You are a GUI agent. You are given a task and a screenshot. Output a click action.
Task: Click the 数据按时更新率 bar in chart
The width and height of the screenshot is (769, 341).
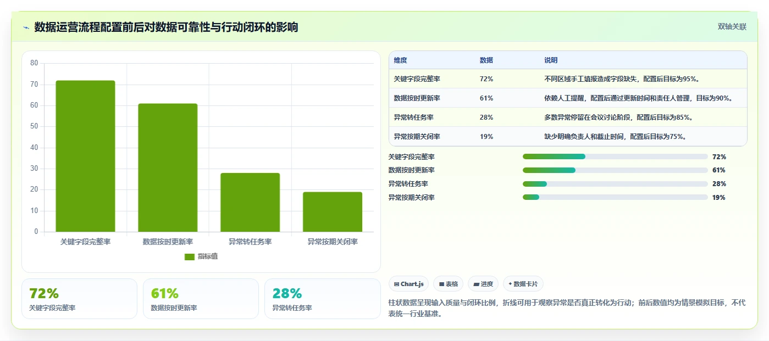(168, 167)
